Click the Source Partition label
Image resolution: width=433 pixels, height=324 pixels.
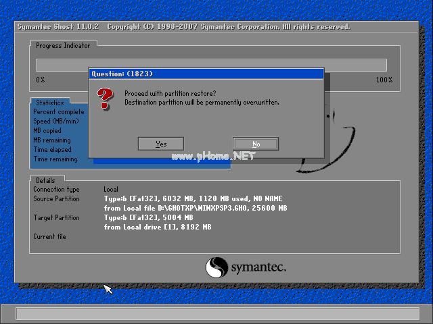pos(56,199)
